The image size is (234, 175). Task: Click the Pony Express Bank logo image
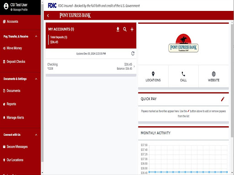(x=183, y=43)
